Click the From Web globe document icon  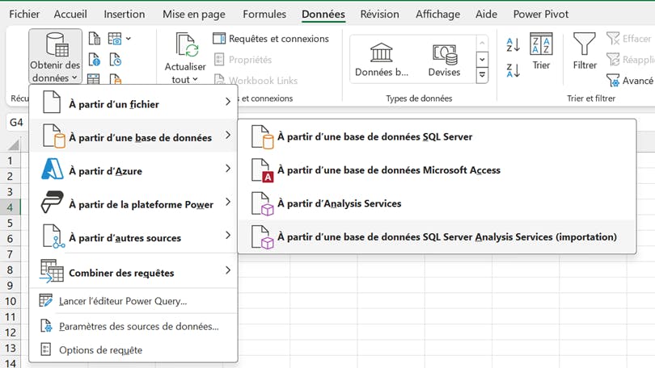[x=95, y=60]
